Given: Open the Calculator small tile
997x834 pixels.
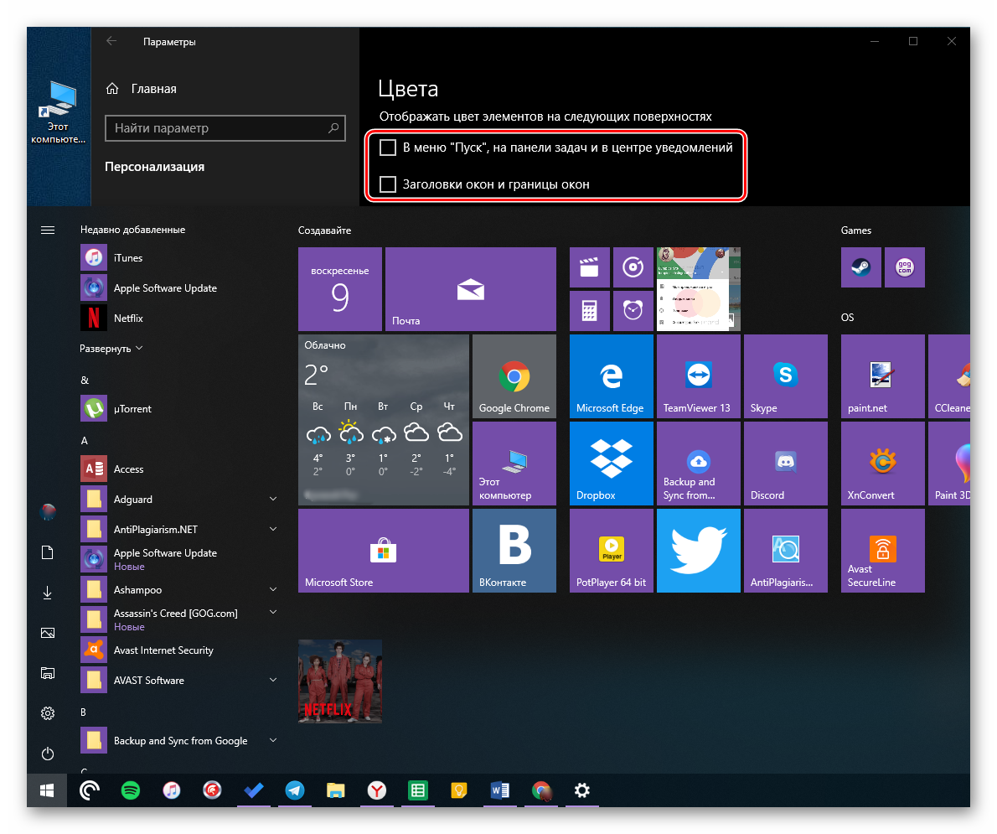Looking at the screenshot, I should 590,310.
